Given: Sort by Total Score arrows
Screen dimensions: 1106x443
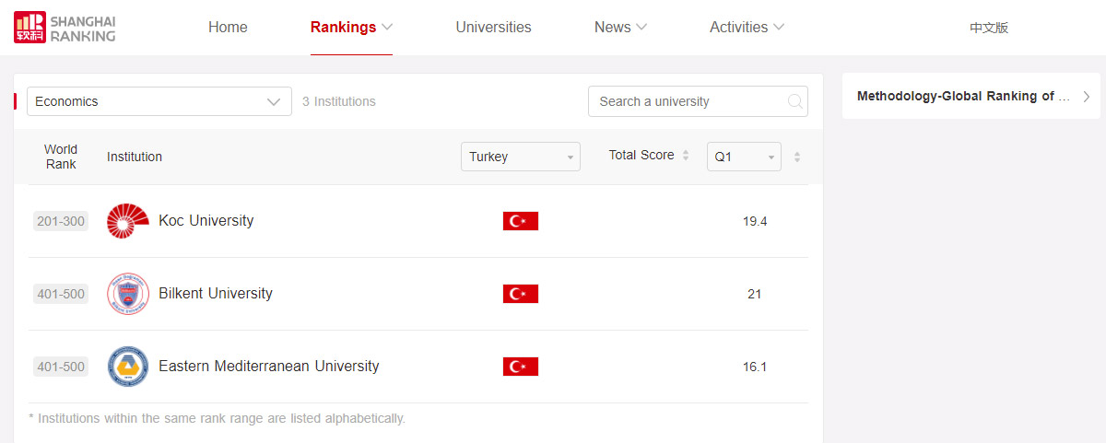Looking at the screenshot, I should pyautogui.click(x=685, y=156).
